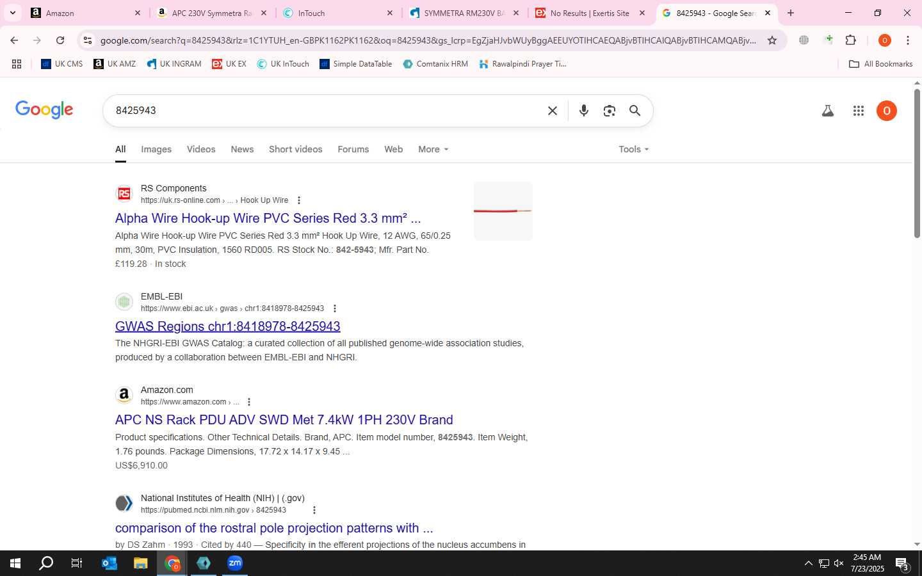Image resolution: width=922 pixels, height=576 pixels.
Task: Open Alpha Wire Hook-up Wire result link
Action: pos(268,218)
